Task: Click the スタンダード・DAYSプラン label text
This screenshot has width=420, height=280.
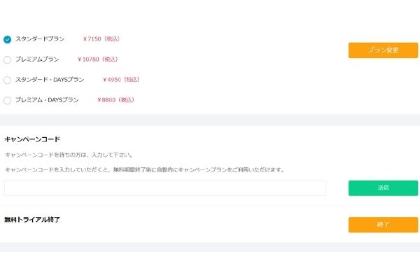Action: 50,80
